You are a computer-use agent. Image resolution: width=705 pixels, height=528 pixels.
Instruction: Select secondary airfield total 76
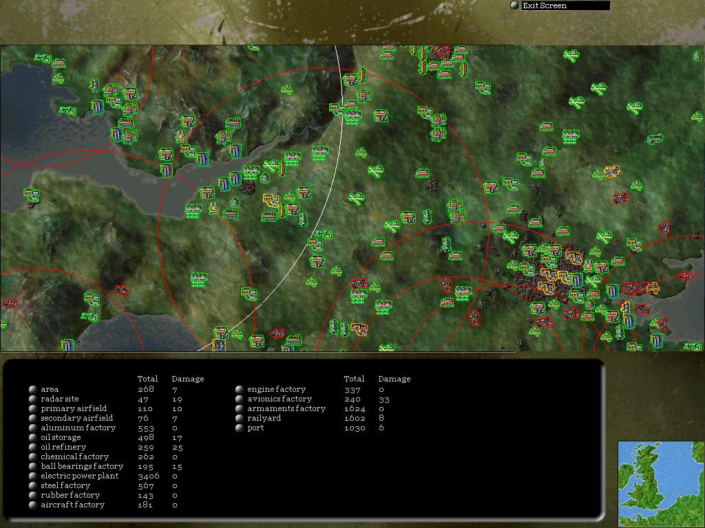pos(143,419)
